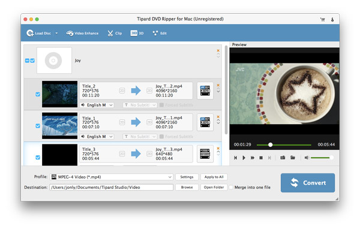Click the Settings button
Screen dimensions: 360x229
coord(187,177)
